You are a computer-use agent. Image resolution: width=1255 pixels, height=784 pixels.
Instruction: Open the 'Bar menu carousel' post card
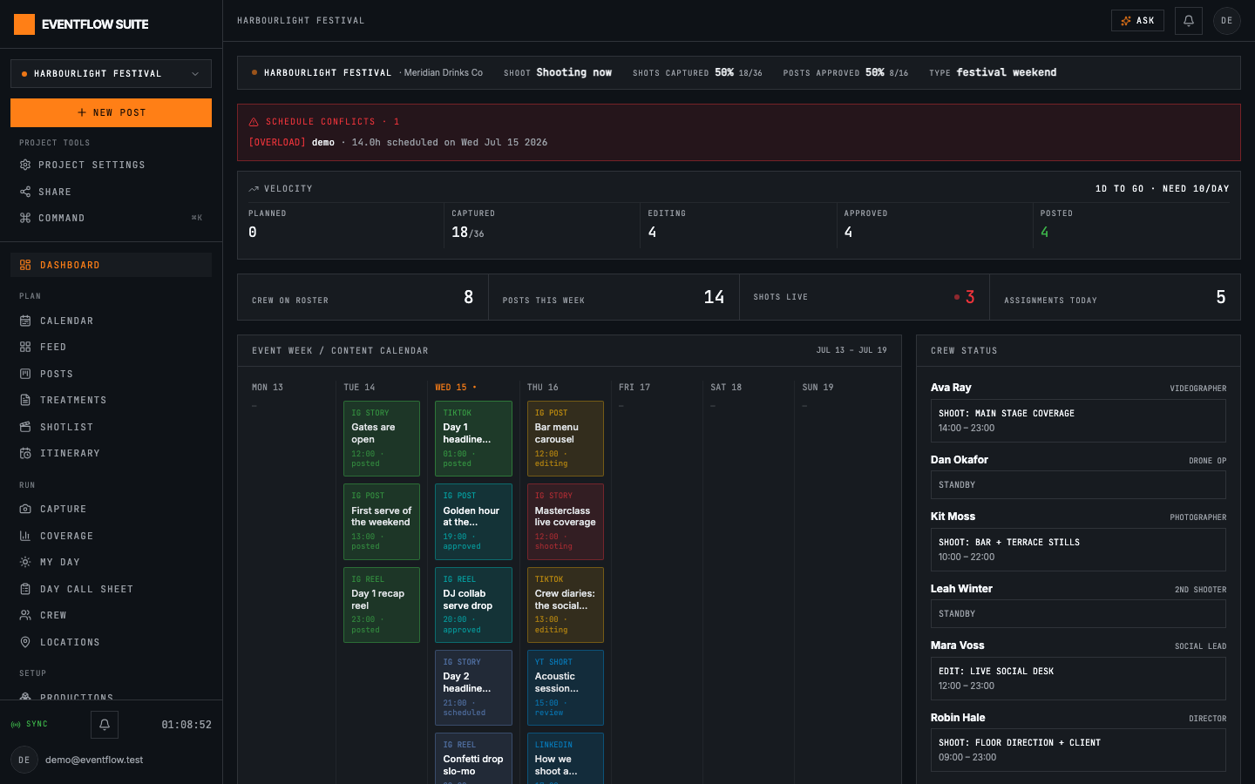point(566,438)
